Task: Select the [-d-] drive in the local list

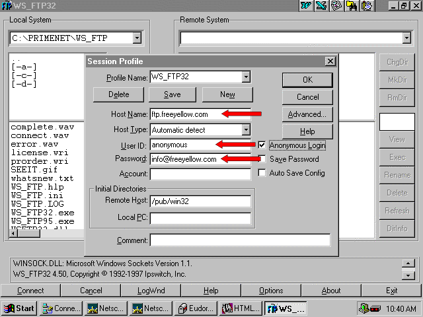Action: tap(24, 84)
